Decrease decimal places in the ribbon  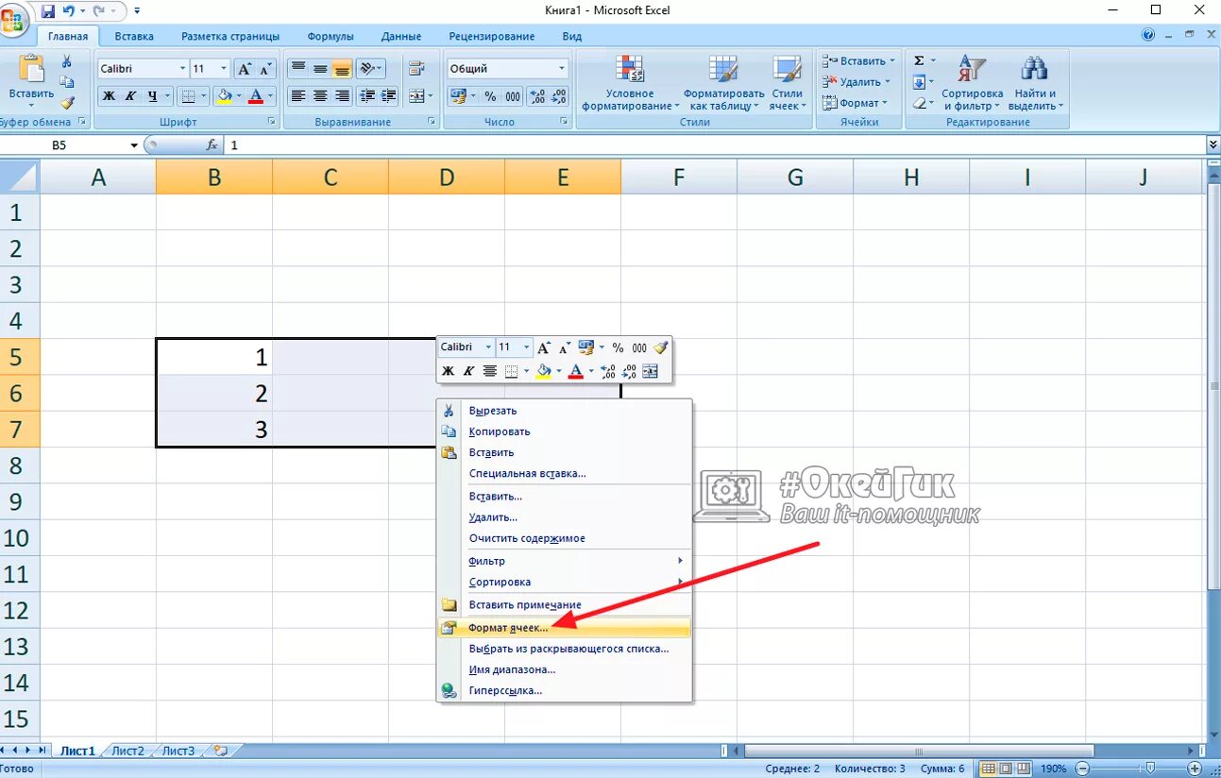(558, 96)
